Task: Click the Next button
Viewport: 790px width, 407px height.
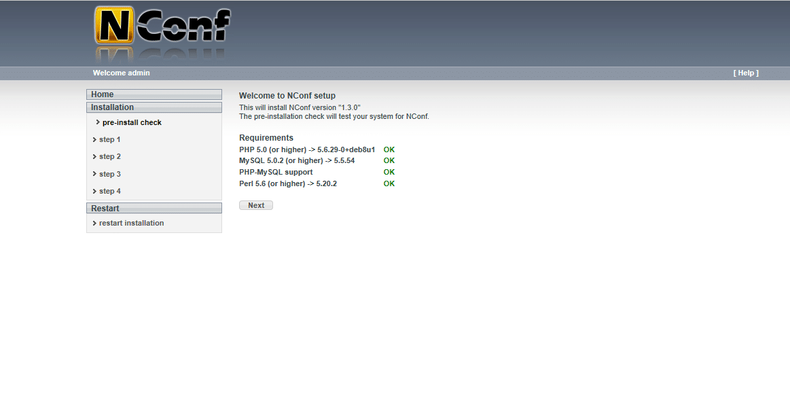Action: coord(256,205)
